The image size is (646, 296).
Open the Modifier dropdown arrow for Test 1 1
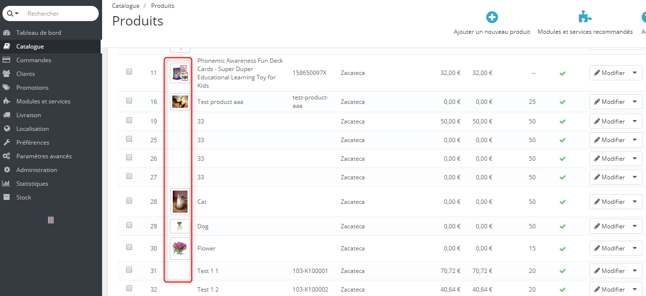635,271
